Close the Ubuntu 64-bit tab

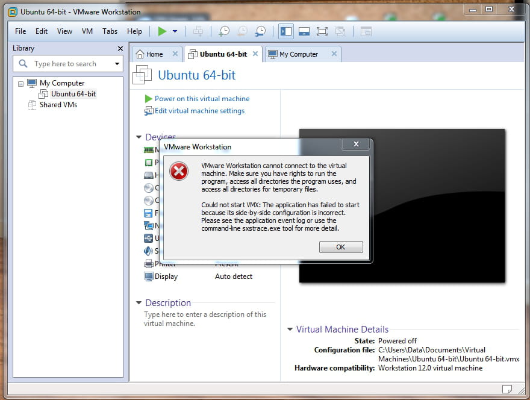tap(255, 54)
